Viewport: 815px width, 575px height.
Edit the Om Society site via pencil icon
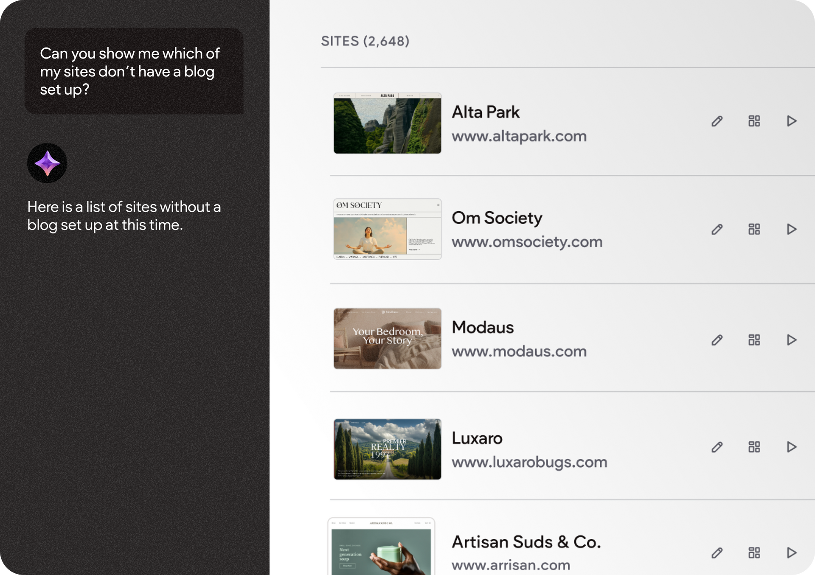[717, 229]
